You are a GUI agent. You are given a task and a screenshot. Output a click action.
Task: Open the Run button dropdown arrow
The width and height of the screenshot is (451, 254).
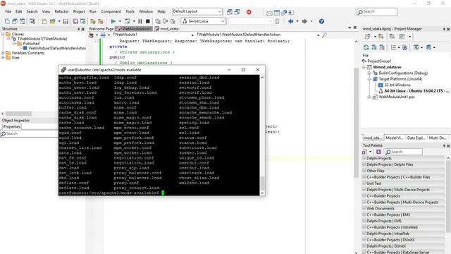click(x=120, y=21)
